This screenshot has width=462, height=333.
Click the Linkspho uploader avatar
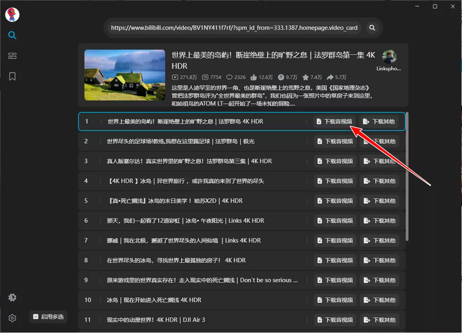(x=389, y=56)
